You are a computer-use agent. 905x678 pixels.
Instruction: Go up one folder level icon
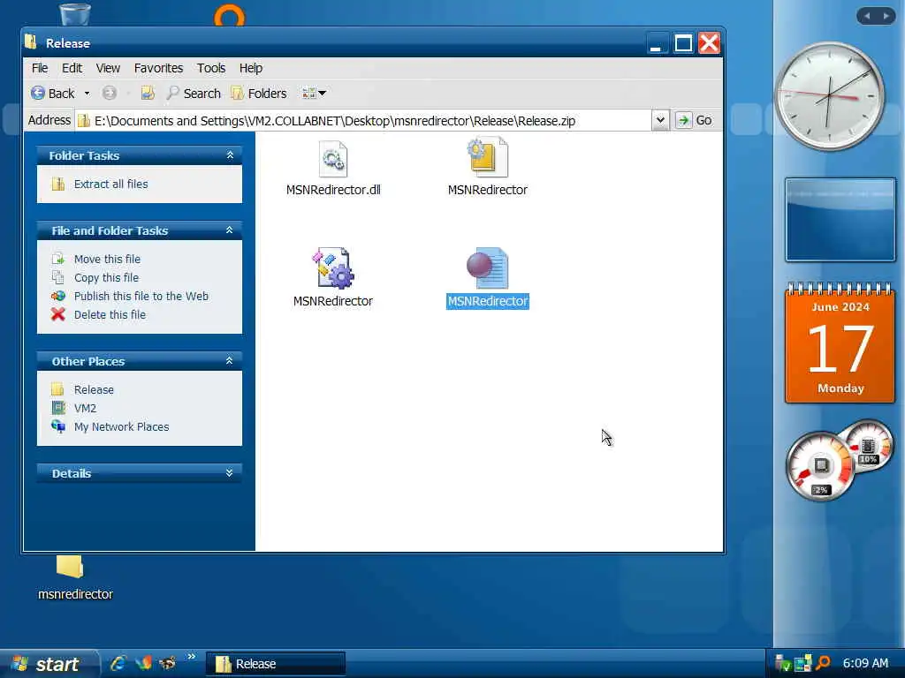click(148, 93)
